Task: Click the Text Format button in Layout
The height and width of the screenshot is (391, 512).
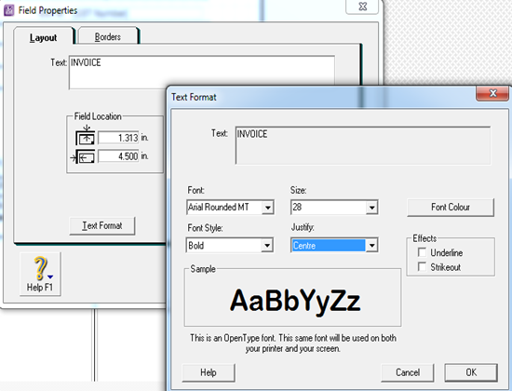Action: (102, 225)
